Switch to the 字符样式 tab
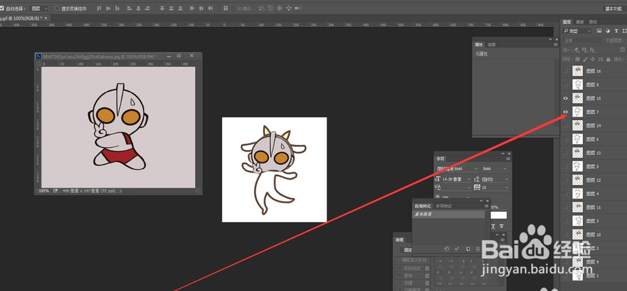 pyautogui.click(x=443, y=207)
